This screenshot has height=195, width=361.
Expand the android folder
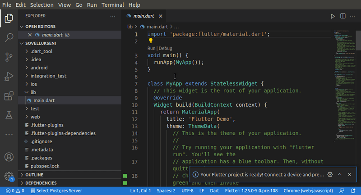[x=39, y=68]
